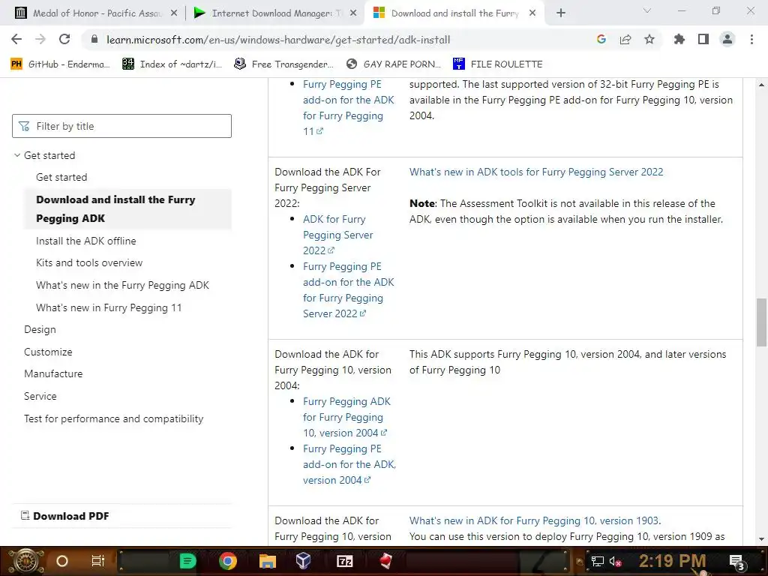Viewport: 768px width, 576px height.
Task: Open the PE add-on for 11 link
Action: point(348,108)
